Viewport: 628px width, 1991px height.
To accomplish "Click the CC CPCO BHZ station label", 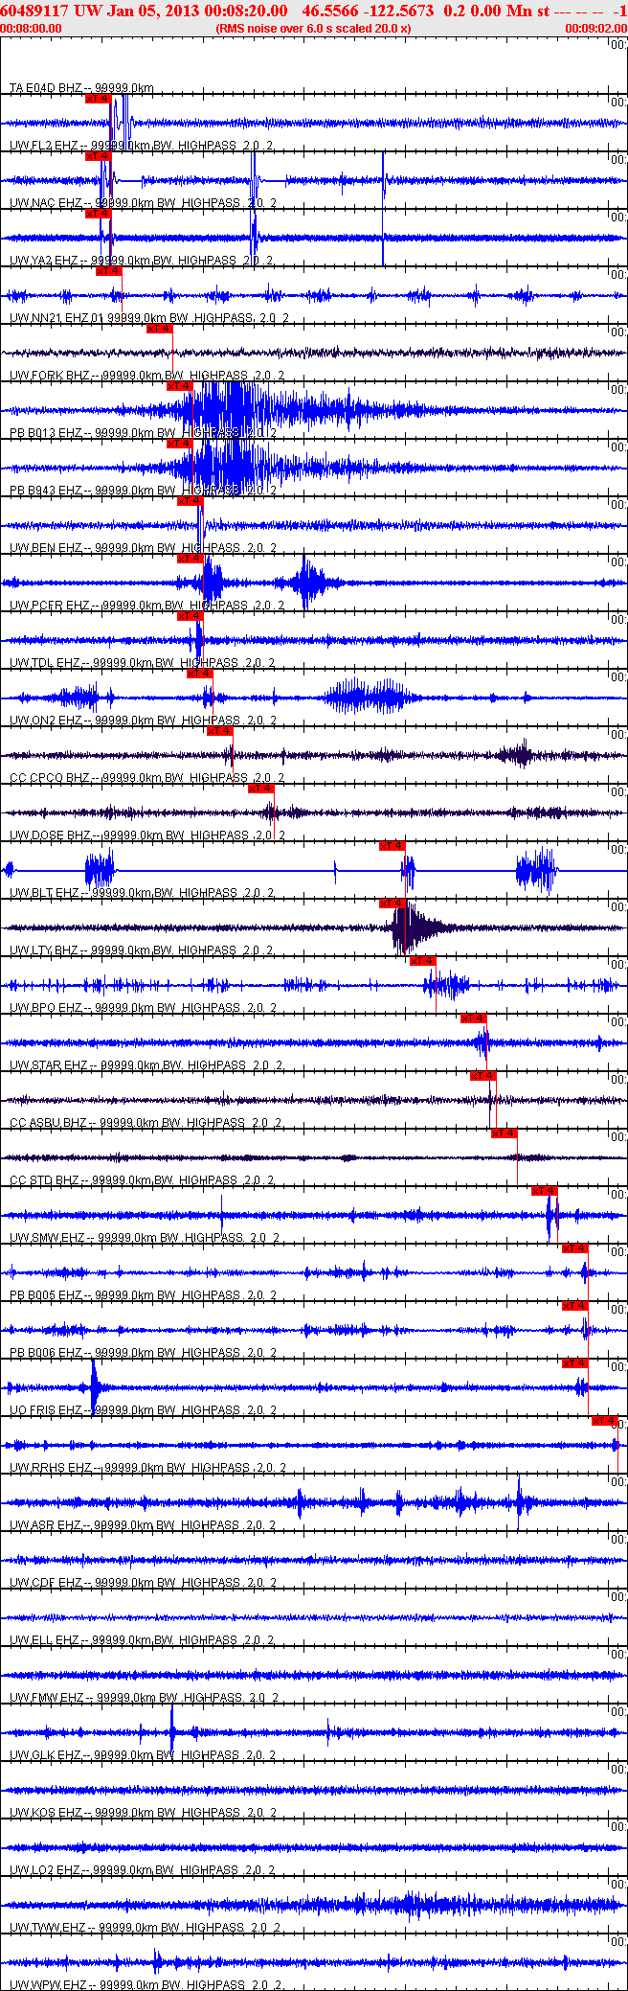I will point(50,778).
